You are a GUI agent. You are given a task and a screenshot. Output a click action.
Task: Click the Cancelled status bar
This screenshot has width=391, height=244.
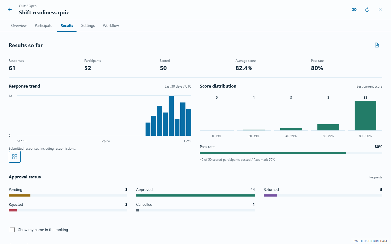tap(195, 210)
